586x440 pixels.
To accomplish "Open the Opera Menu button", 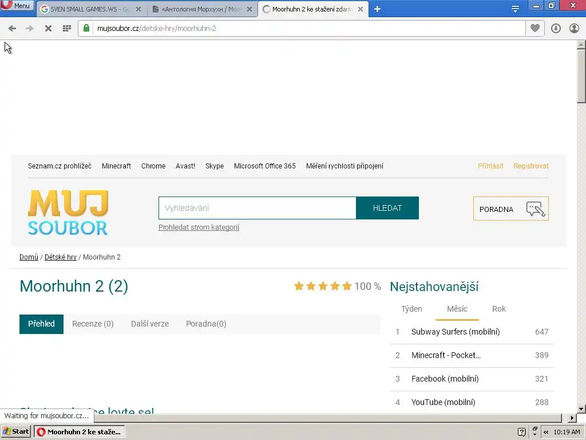I will click(17, 6).
